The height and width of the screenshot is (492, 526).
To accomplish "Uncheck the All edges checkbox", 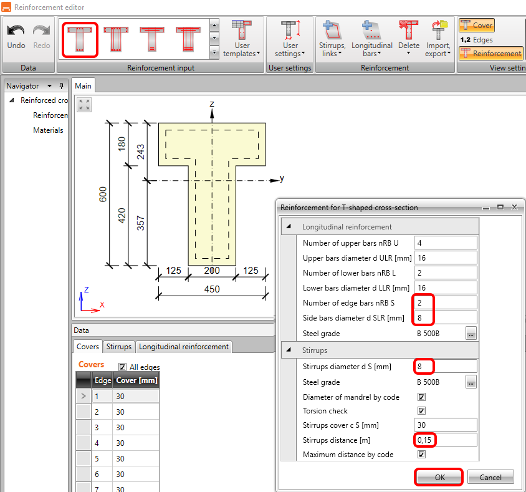I will [122, 367].
